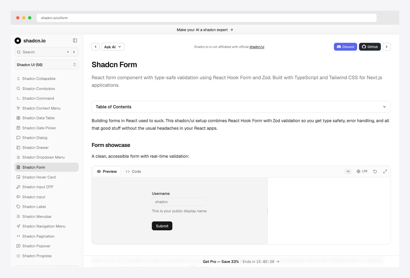The width and height of the screenshot is (410, 278).
Task: Click the Shadcn Command terminal icon
Action: pyautogui.click(x=18, y=98)
